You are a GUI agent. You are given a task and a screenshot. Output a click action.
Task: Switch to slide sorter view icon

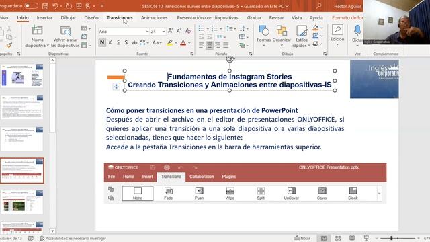click(x=338, y=238)
